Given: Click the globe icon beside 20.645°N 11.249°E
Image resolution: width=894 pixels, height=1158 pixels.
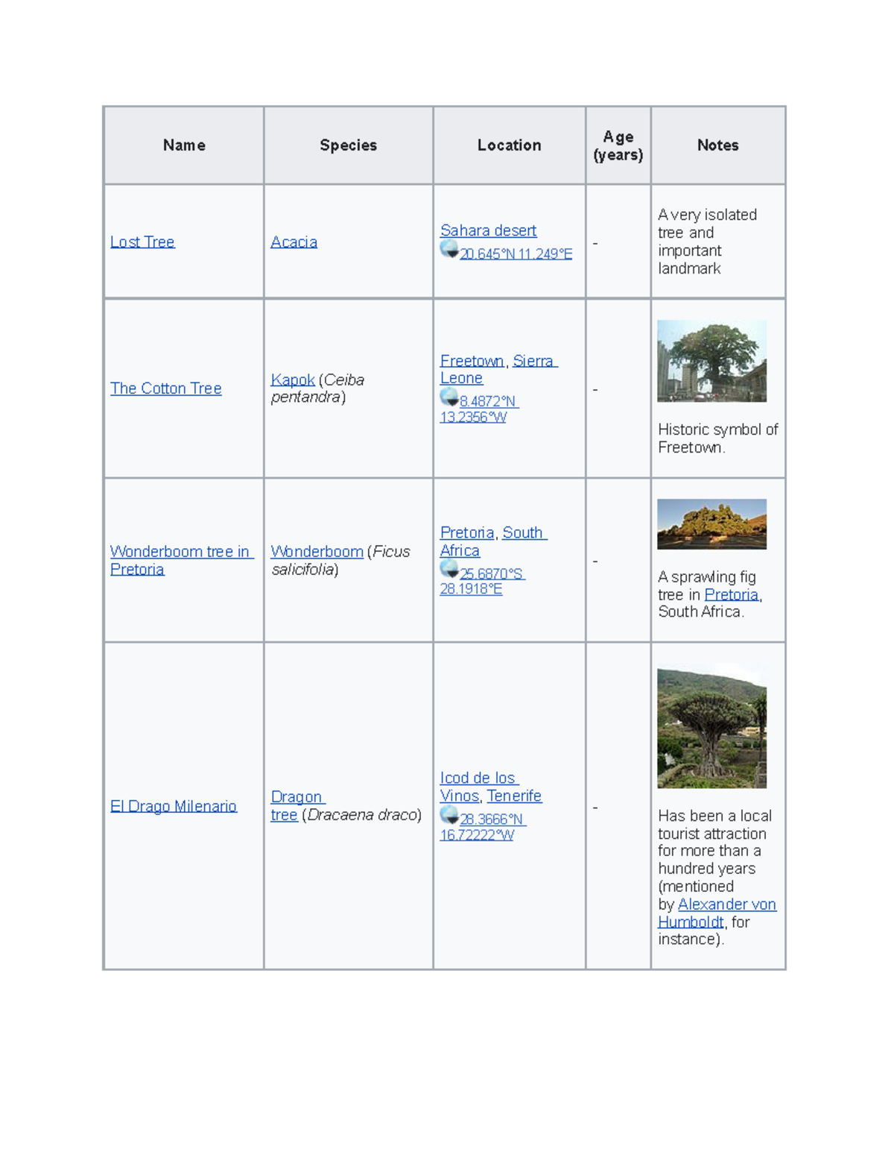Looking at the screenshot, I should (449, 249).
